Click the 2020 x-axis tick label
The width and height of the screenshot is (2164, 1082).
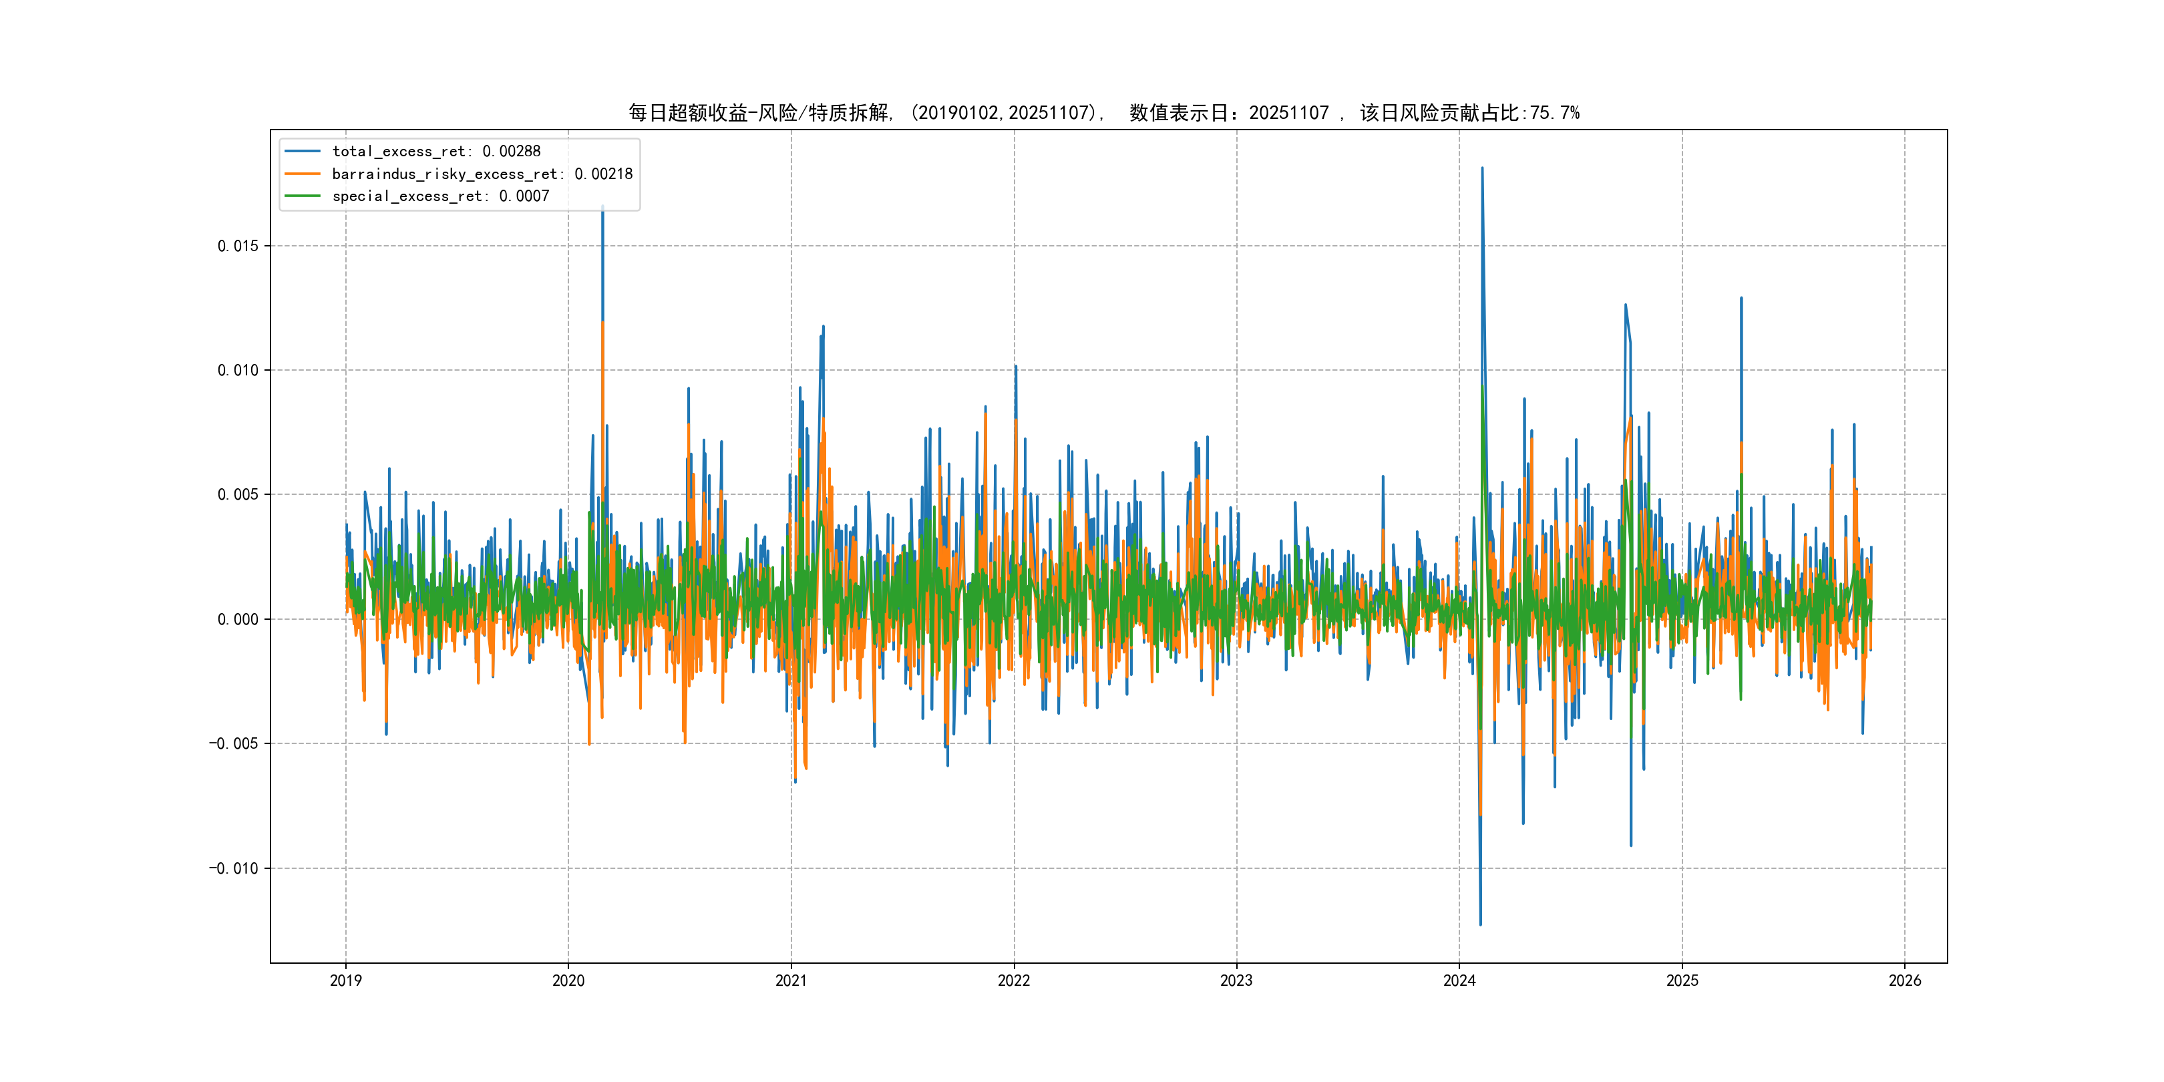[568, 980]
